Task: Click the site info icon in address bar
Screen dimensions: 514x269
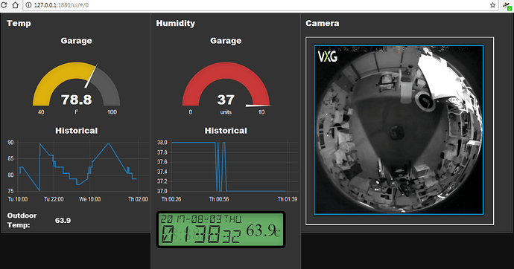Action: click(28, 5)
